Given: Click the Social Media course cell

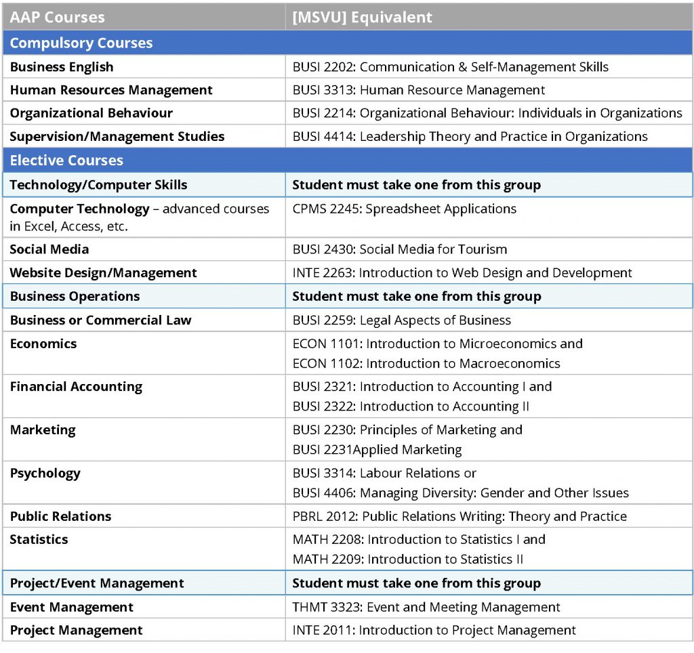Looking at the screenshot, I should click(x=49, y=249).
